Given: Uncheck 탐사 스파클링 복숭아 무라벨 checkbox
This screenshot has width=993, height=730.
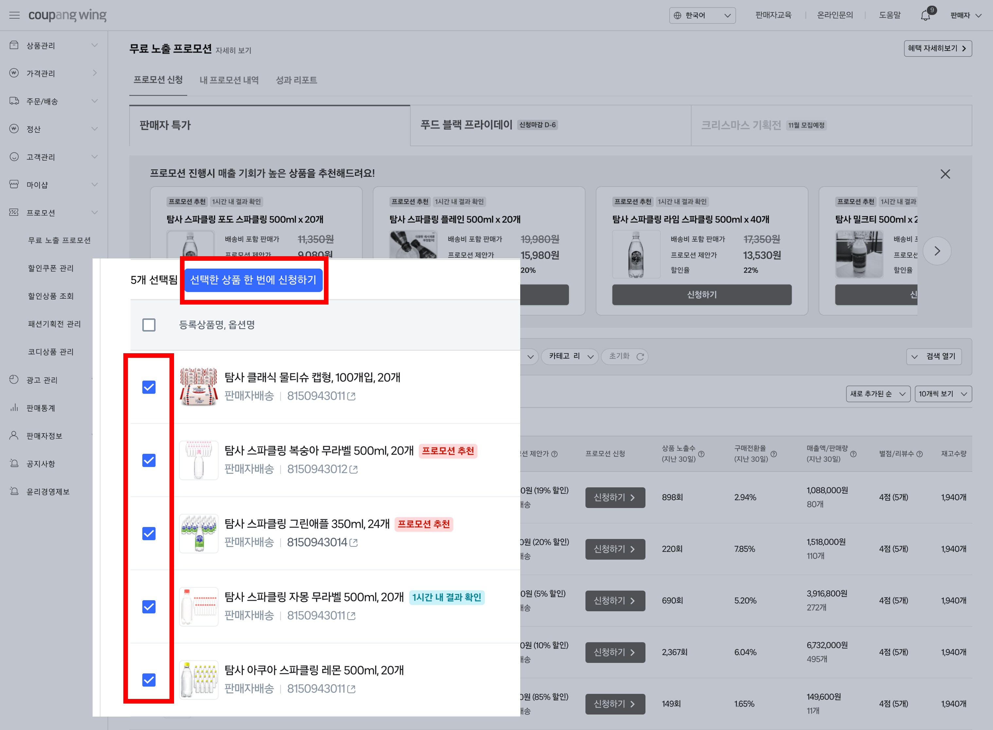Looking at the screenshot, I should click(149, 460).
